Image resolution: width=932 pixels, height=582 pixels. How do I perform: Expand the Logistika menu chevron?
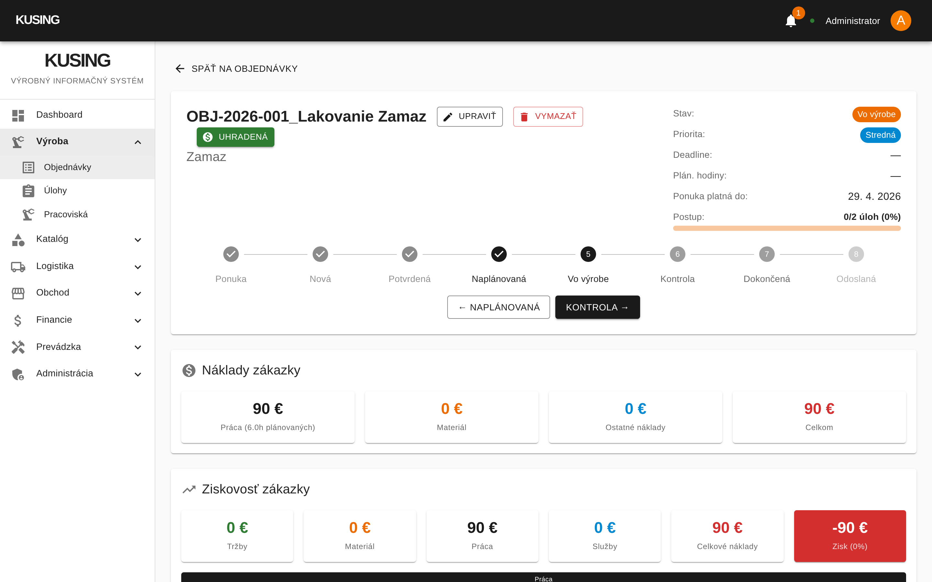pyautogui.click(x=138, y=267)
